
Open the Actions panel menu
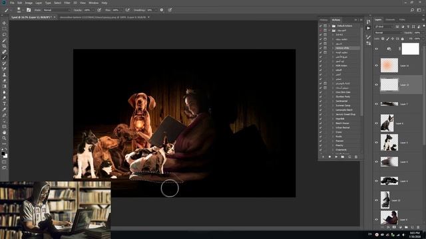coord(361,20)
